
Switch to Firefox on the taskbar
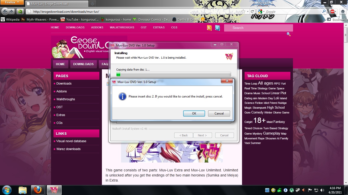38,190
